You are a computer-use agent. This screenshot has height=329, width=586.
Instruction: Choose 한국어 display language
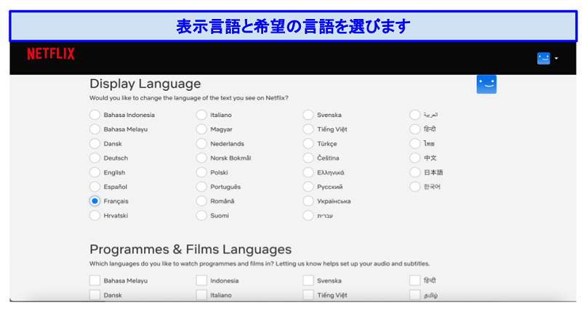415,187
